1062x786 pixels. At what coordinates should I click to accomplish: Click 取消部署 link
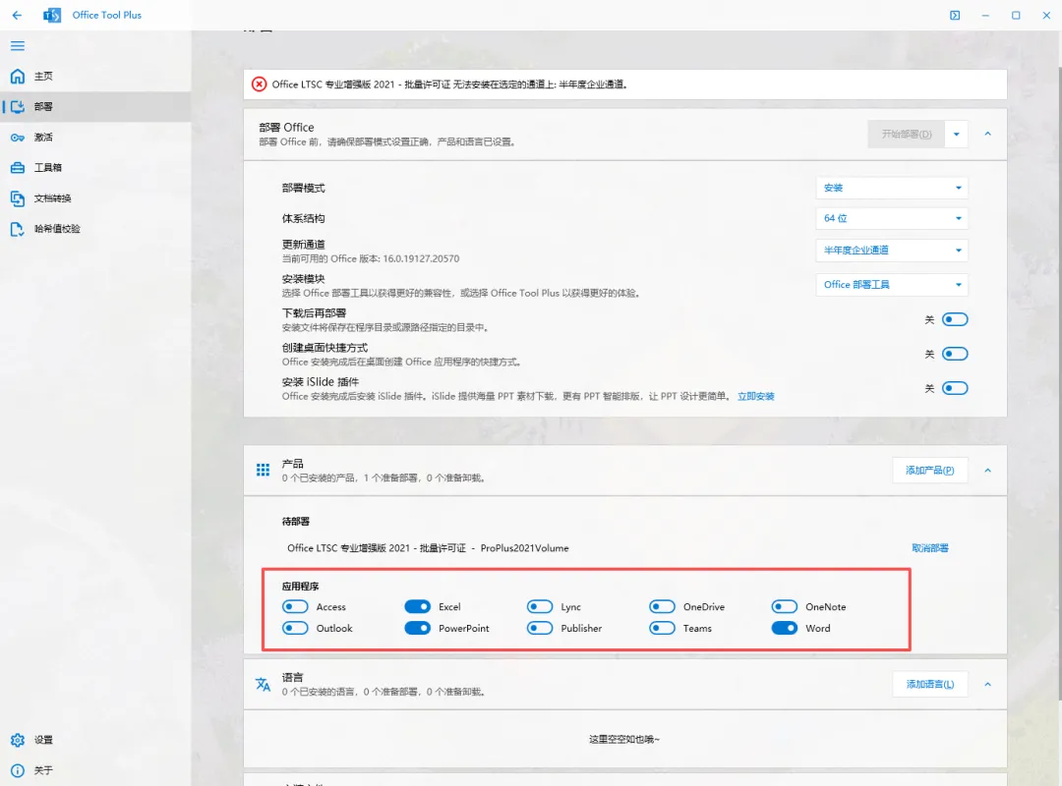point(930,548)
